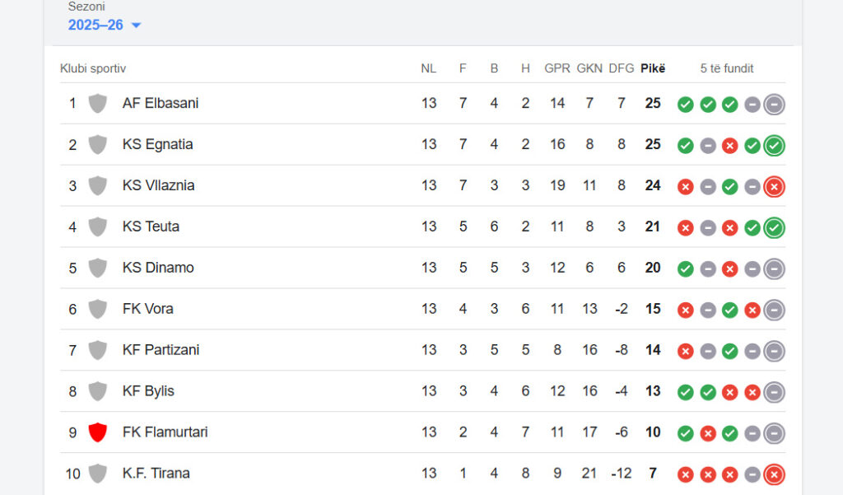Click KS Egnatia's latest match win icon
The width and height of the screenshot is (843, 495).
pos(774,146)
